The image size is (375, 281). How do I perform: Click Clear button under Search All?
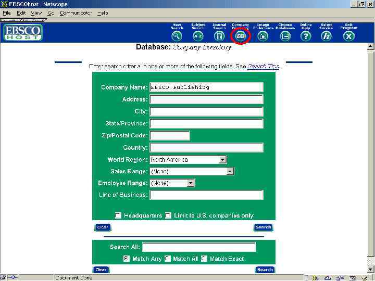[101, 270]
